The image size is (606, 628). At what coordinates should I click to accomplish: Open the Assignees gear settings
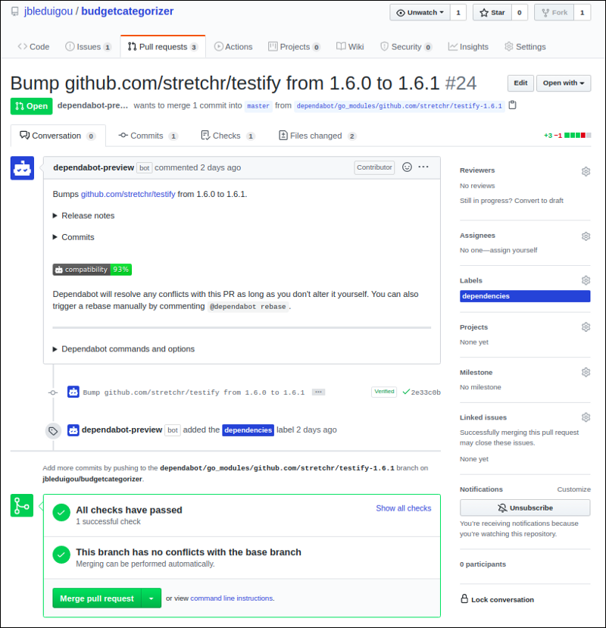tap(586, 236)
